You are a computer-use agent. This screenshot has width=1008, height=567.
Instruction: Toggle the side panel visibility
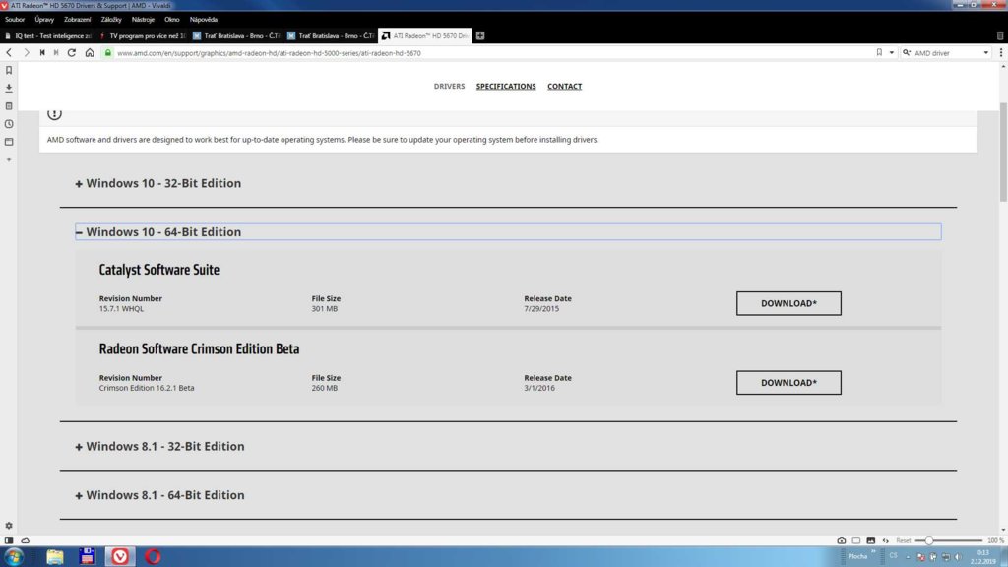(9, 540)
